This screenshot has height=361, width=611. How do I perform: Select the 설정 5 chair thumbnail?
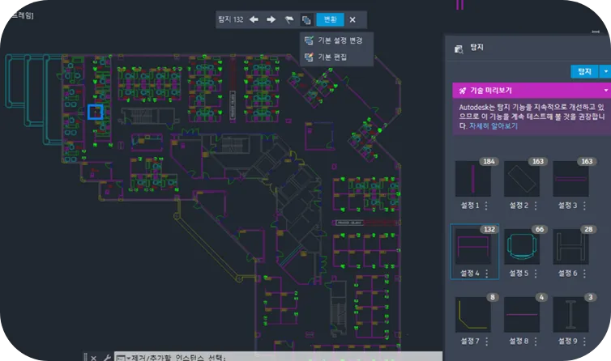[x=522, y=247]
